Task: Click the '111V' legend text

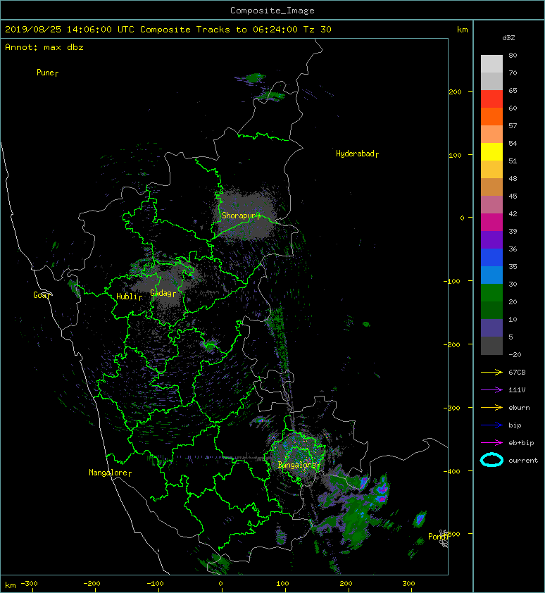Action: tap(517, 390)
